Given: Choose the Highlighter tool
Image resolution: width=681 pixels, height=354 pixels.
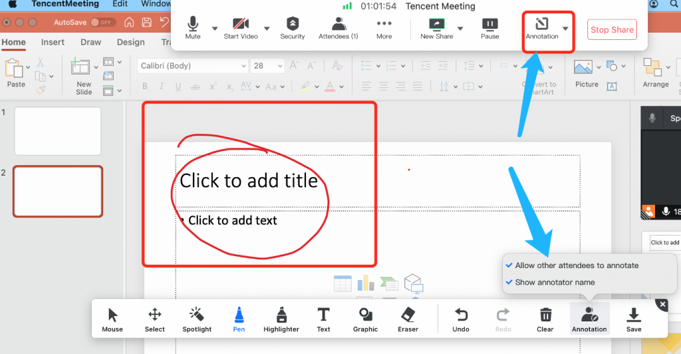Looking at the screenshot, I should 281,319.
